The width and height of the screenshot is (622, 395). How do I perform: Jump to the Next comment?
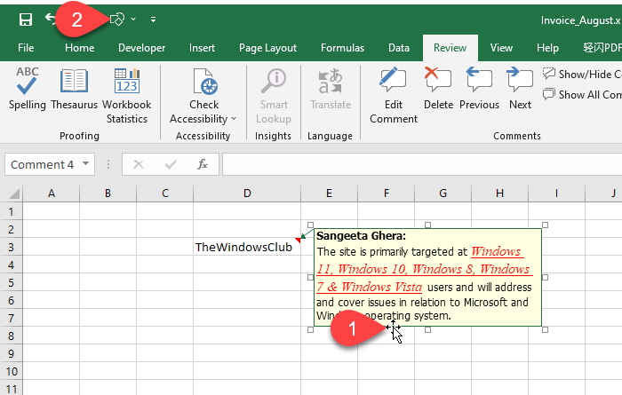click(520, 92)
